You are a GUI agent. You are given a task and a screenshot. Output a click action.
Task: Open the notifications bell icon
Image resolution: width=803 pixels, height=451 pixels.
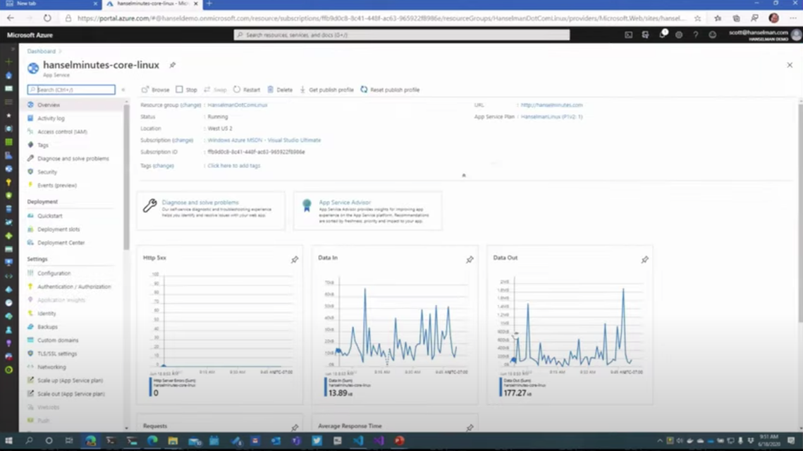[663, 35]
